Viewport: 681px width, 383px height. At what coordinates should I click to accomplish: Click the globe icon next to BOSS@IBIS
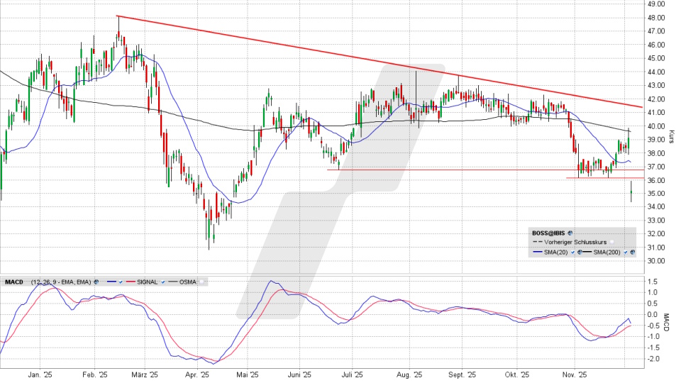(571, 233)
